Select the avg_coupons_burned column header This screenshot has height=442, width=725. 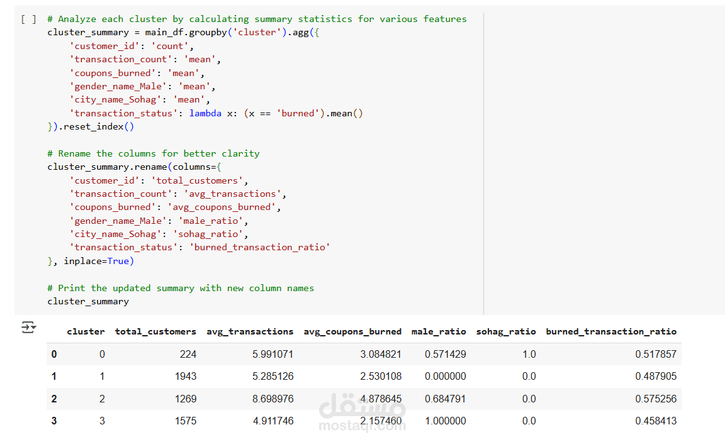(x=352, y=331)
